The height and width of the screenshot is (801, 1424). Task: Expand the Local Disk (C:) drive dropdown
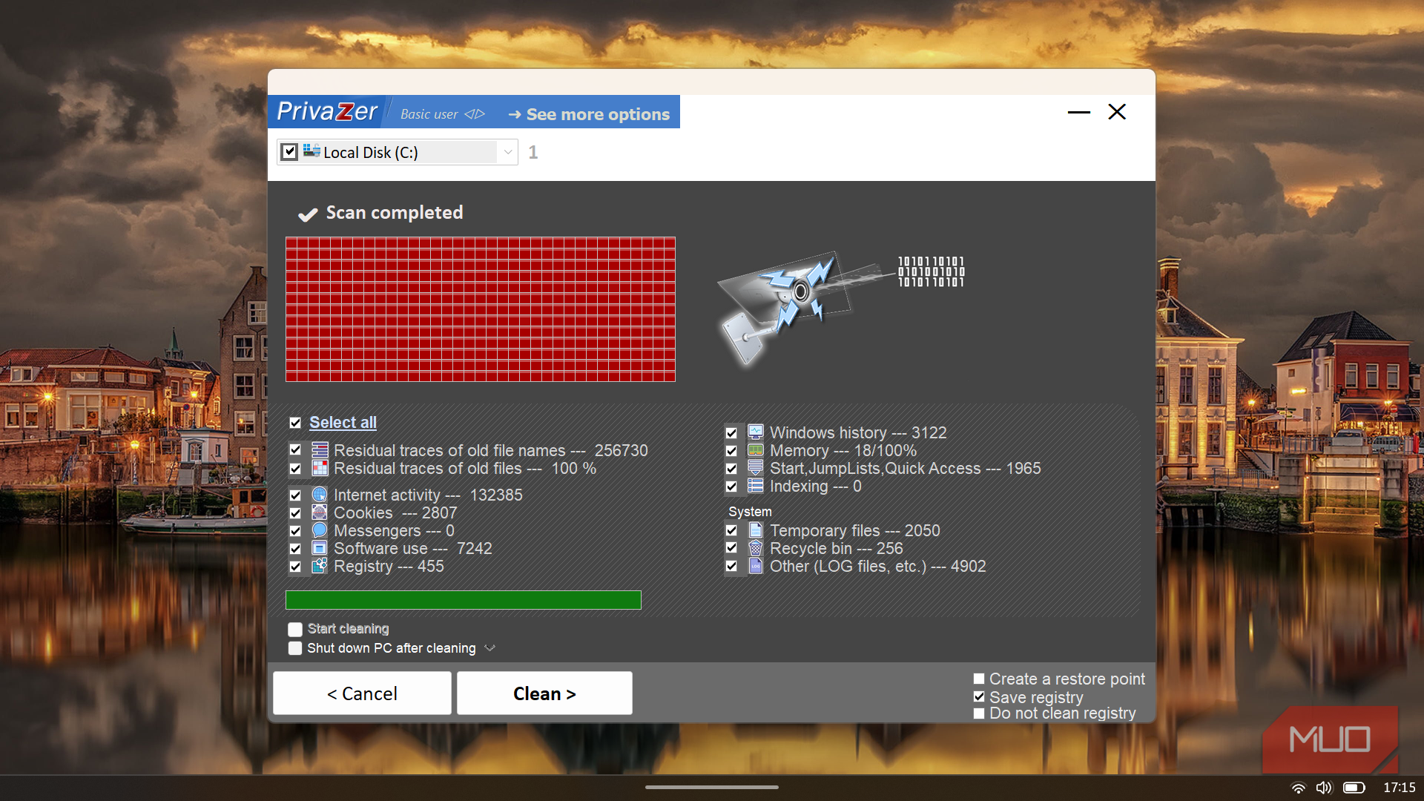point(508,152)
